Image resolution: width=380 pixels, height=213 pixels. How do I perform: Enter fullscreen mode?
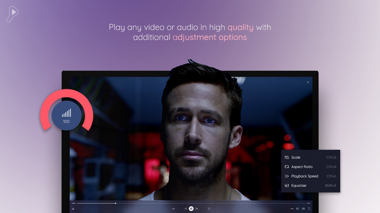309,209
